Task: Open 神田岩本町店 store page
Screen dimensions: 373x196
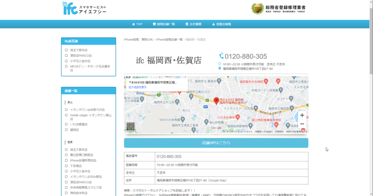Action: click(79, 193)
